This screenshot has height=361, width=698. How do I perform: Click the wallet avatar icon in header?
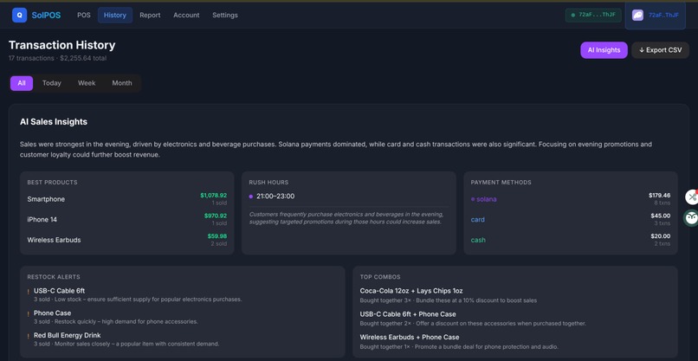637,15
